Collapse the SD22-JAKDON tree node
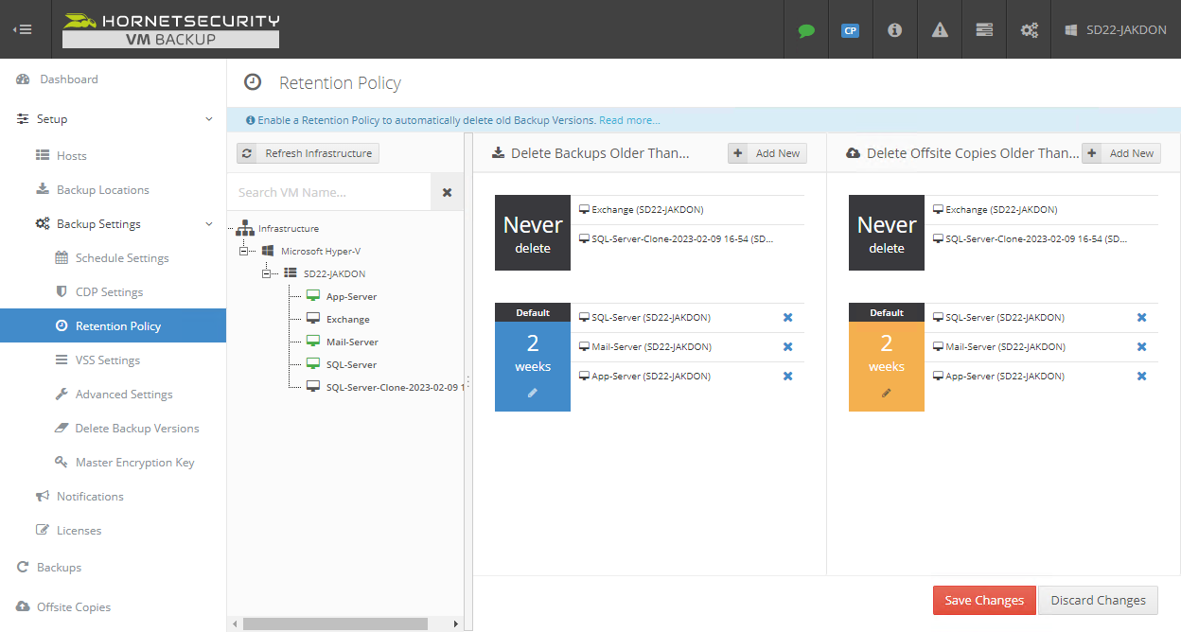 click(266, 274)
